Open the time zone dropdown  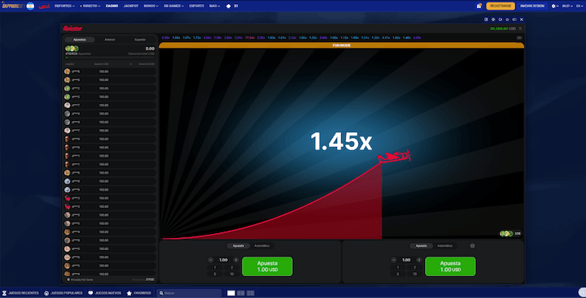point(568,6)
